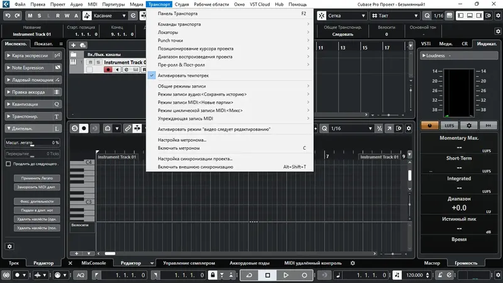Toggle right zone visibility button
The width and height of the screenshot is (503, 283).
pyautogui.click(x=479, y=15)
